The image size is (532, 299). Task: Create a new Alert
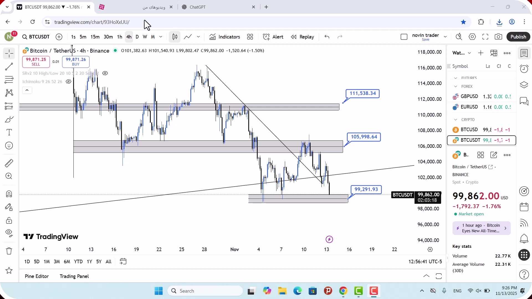coord(273,37)
